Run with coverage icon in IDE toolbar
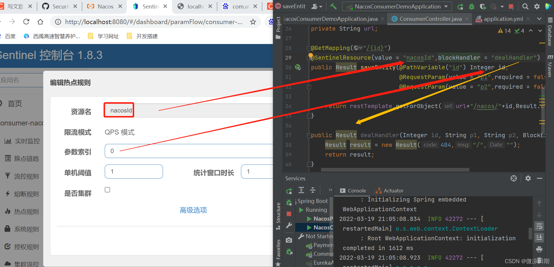This screenshot has width=554, height=267. [483, 6]
